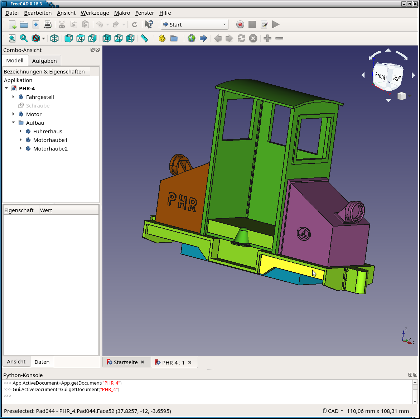
Task: Open macro editor notepad icon
Action: (x=264, y=24)
